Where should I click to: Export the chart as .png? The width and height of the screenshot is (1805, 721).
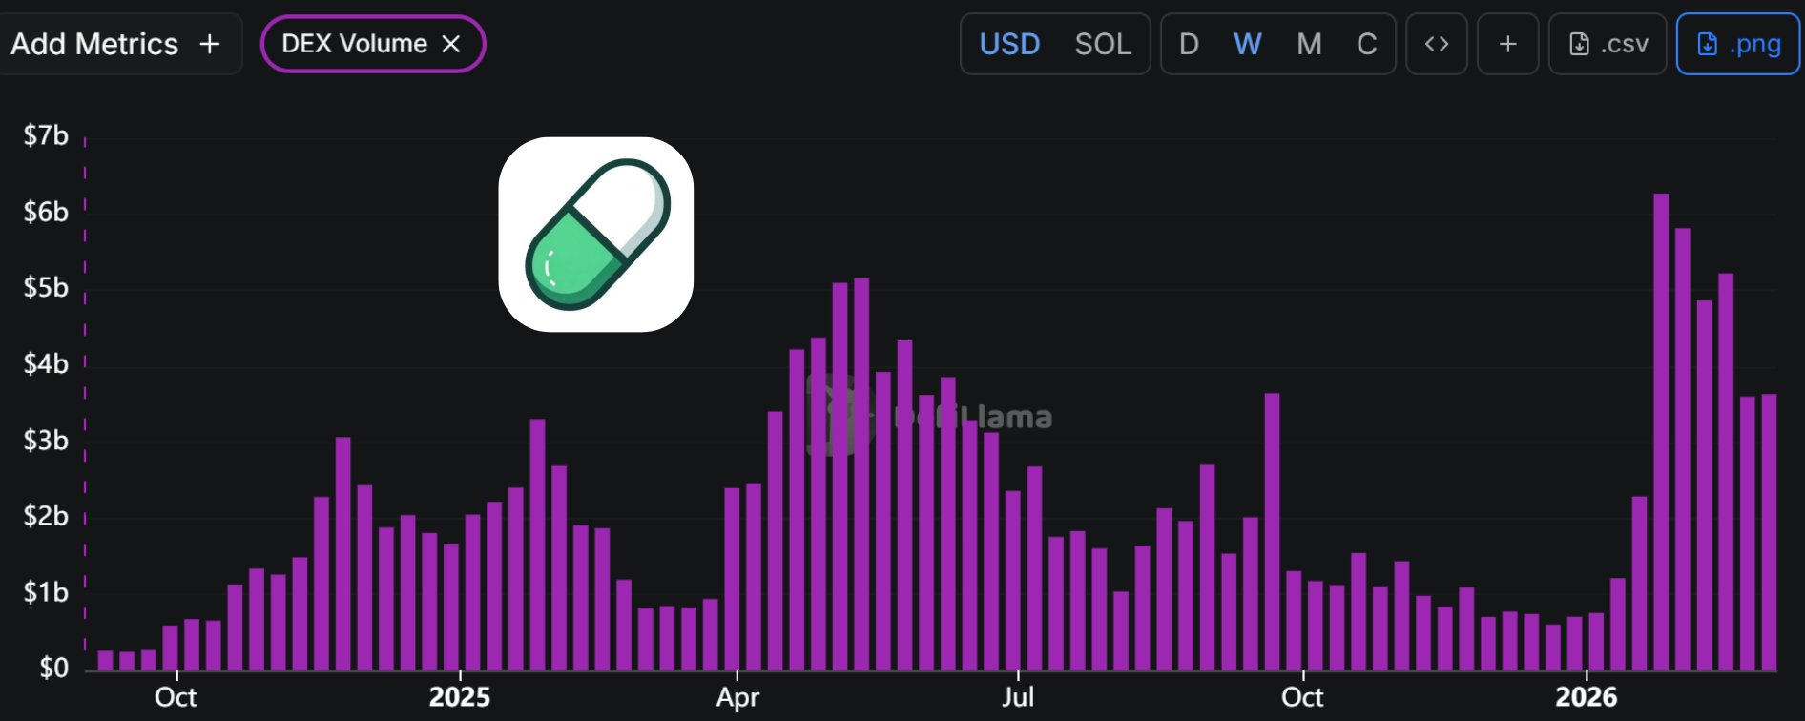tap(1737, 44)
